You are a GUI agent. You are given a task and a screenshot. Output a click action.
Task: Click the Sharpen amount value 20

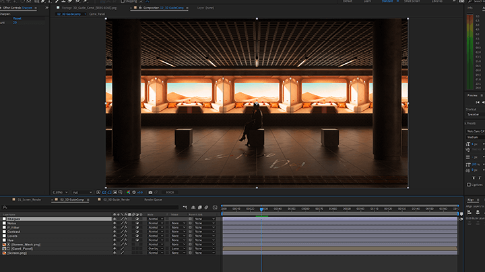coord(15,23)
